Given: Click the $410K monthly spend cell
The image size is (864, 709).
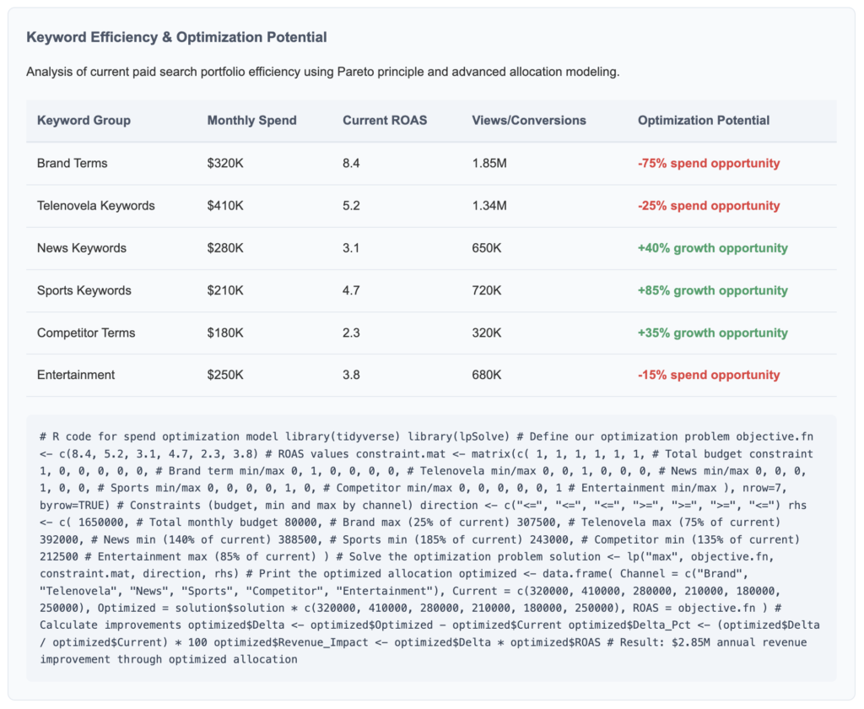Looking at the screenshot, I should (225, 205).
